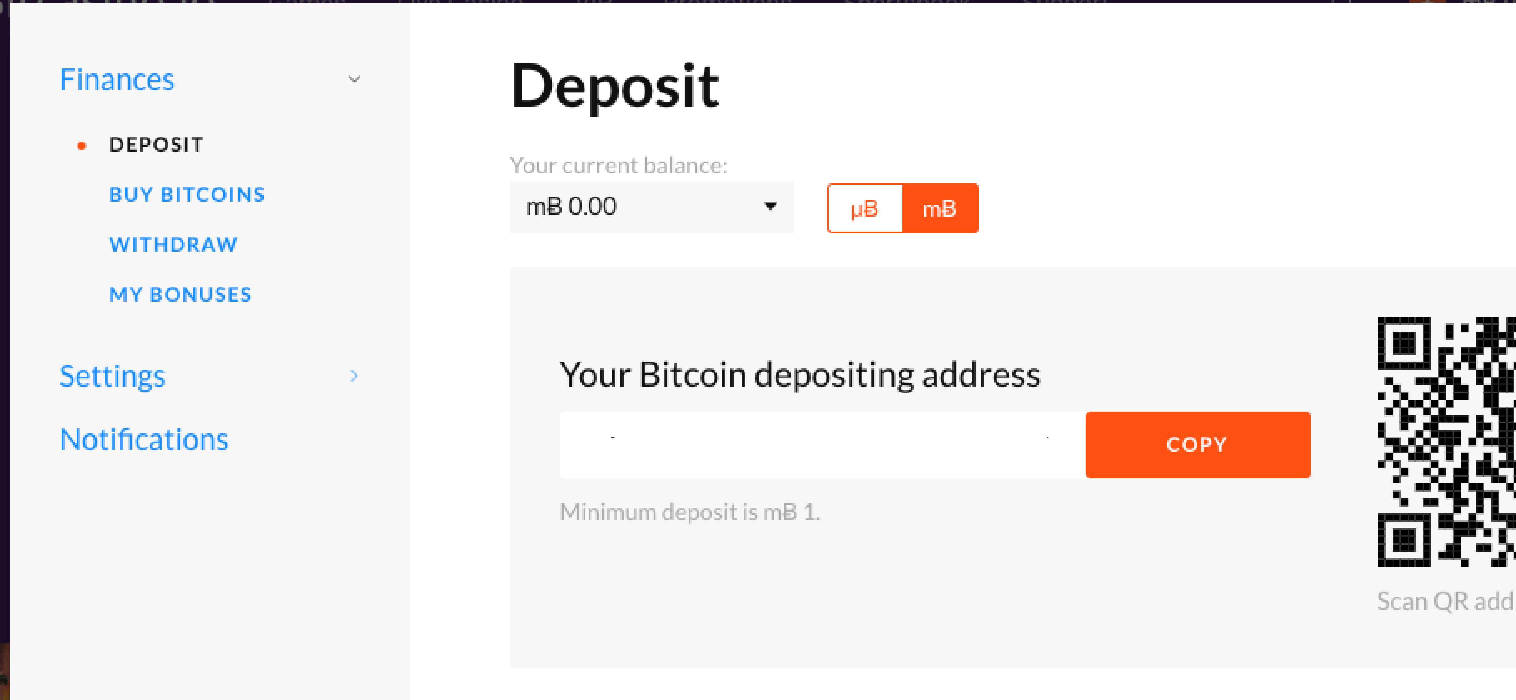Click the orange bullet beside Deposit
Screen dimensions: 1516x700
tap(82, 145)
